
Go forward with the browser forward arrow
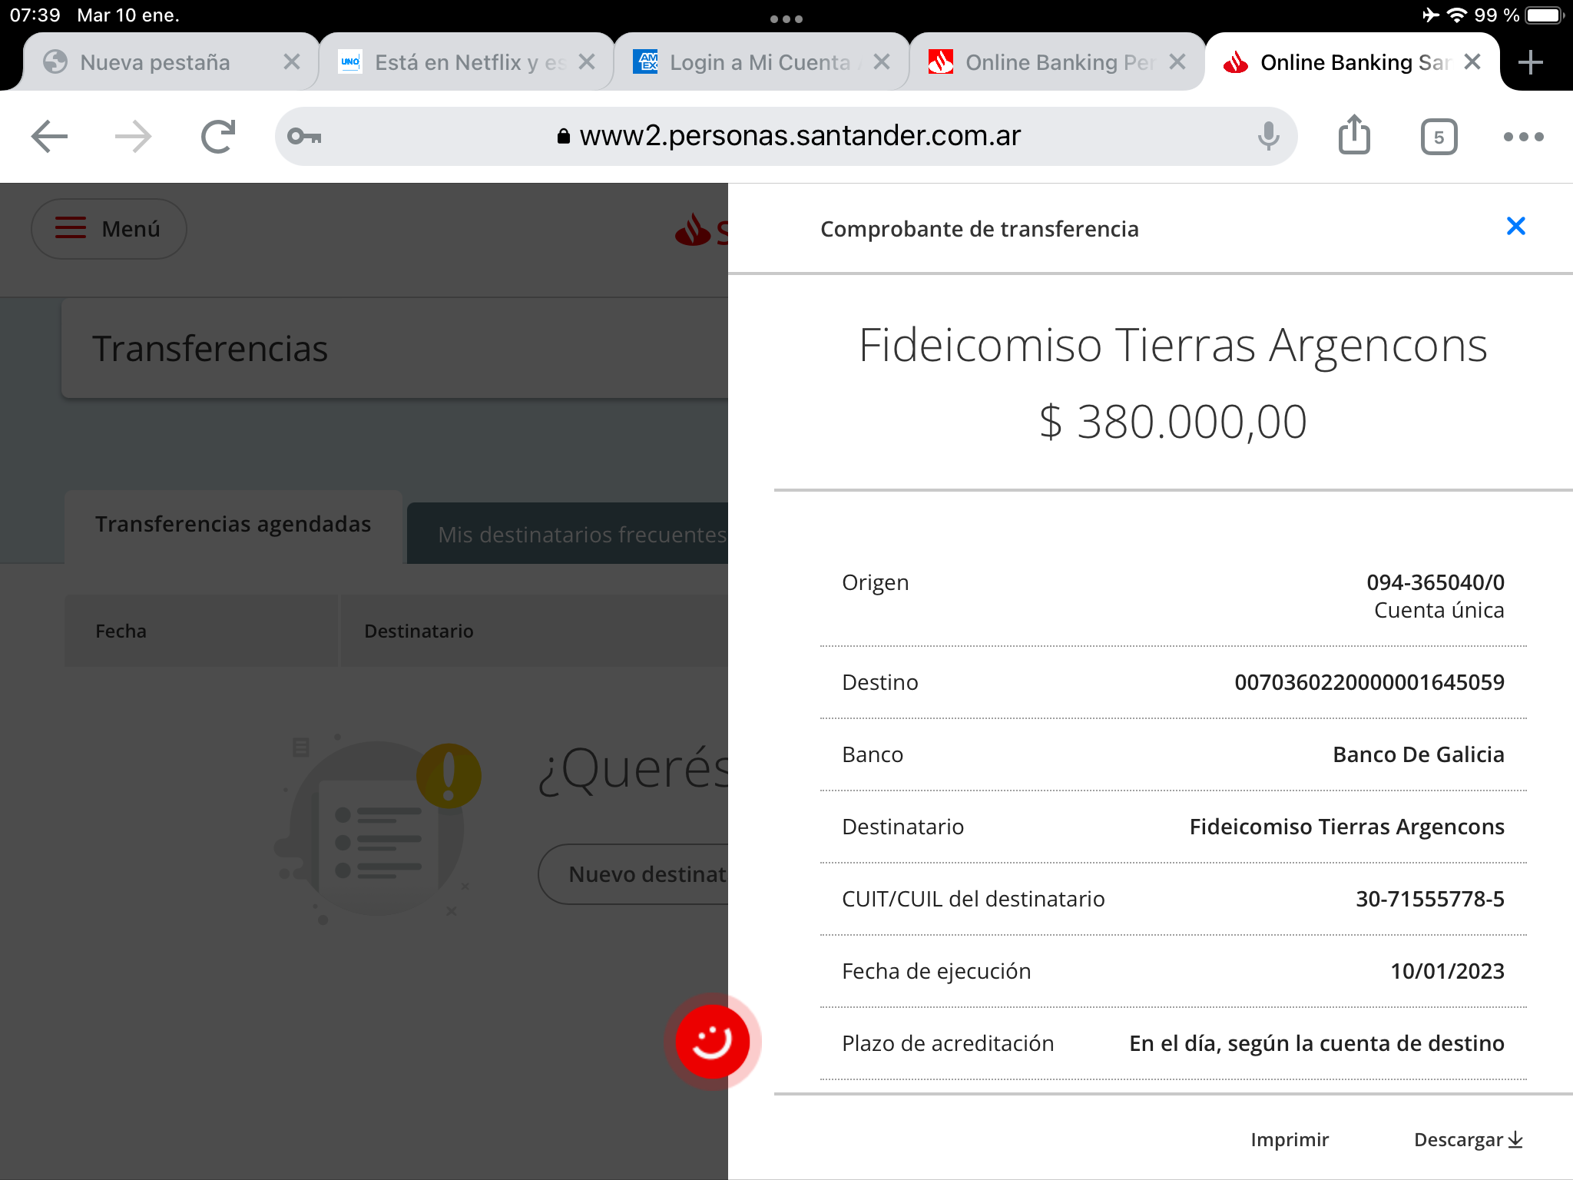pyautogui.click(x=133, y=137)
